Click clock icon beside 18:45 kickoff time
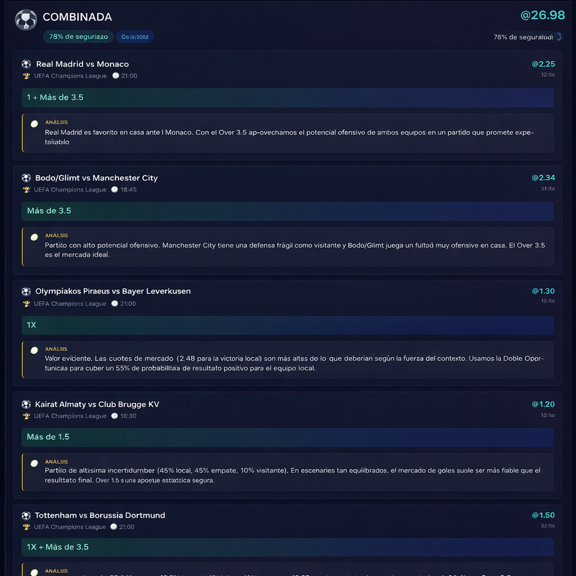The width and height of the screenshot is (576, 576). pyautogui.click(x=115, y=190)
